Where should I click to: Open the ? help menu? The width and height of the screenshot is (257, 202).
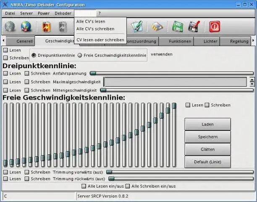coord(100,13)
